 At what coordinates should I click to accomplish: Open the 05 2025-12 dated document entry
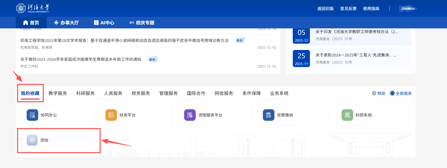tap(357, 32)
